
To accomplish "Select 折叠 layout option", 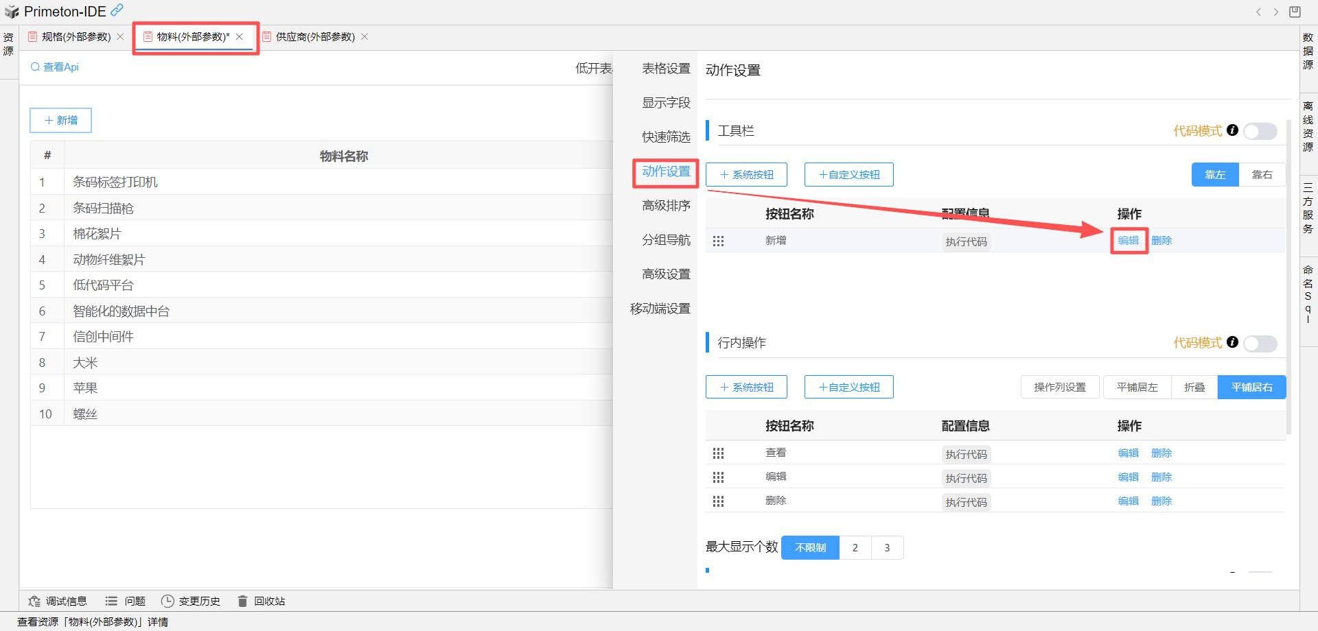I will [x=1194, y=388].
